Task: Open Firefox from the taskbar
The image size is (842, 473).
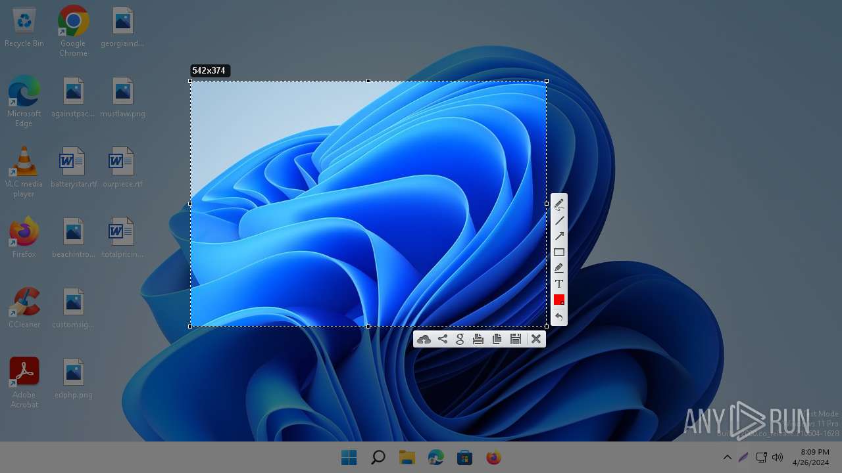Action: click(494, 457)
